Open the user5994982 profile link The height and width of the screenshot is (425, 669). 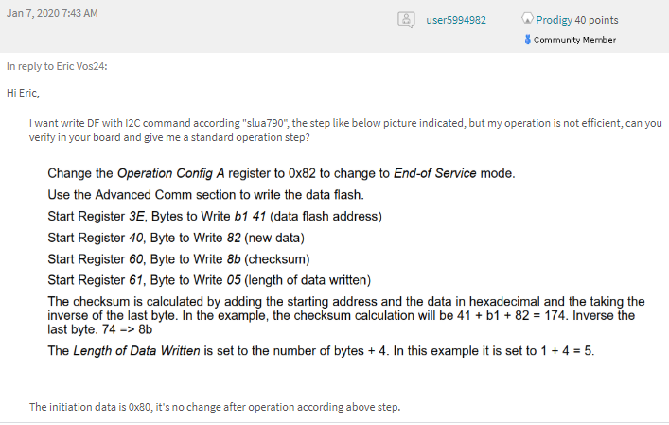tap(456, 20)
